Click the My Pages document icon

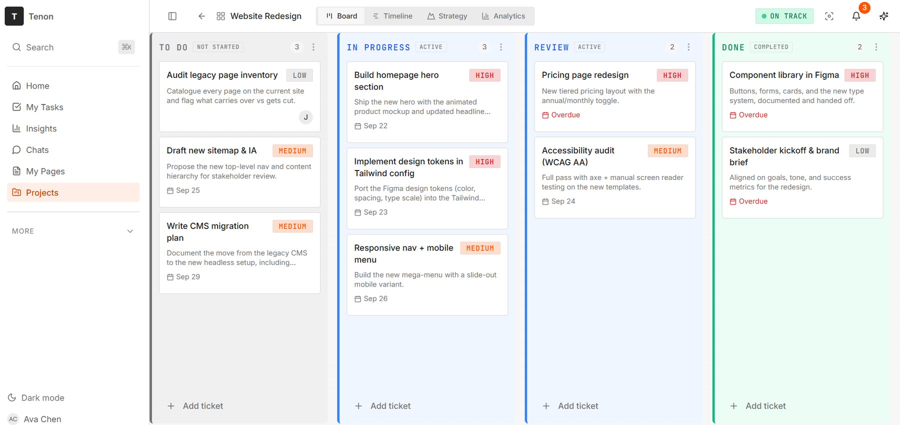coord(16,171)
